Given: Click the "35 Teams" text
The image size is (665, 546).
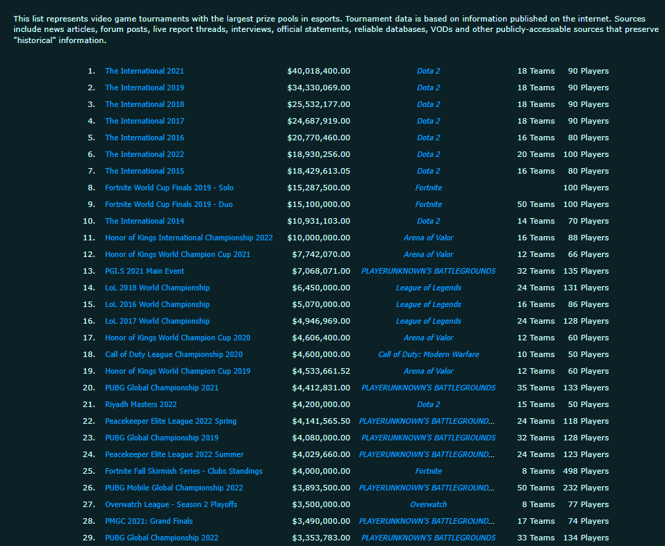Looking at the screenshot, I should pyautogui.click(x=536, y=388).
